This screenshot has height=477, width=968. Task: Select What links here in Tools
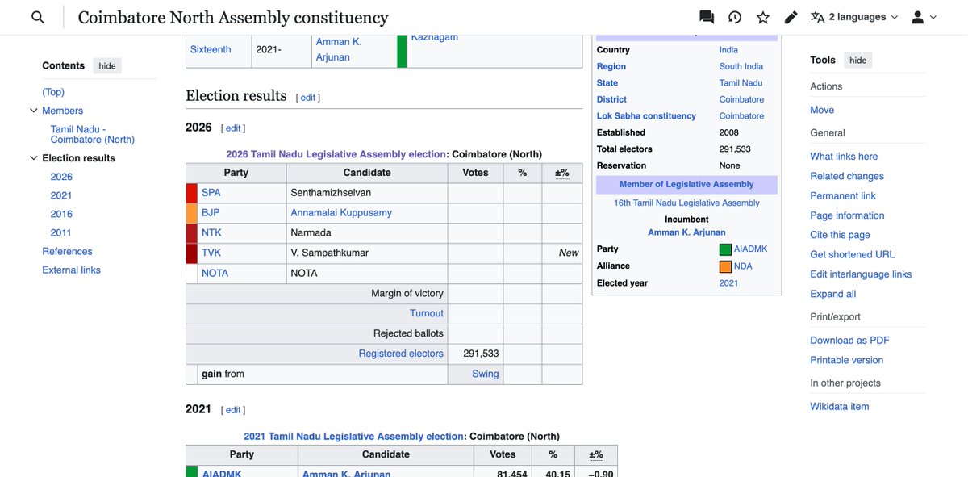(x=844, y=157)
